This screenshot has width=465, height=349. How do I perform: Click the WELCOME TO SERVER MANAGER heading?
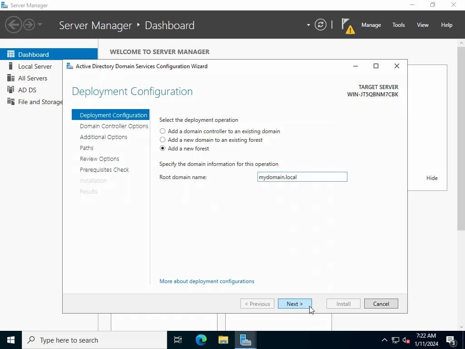159,52
